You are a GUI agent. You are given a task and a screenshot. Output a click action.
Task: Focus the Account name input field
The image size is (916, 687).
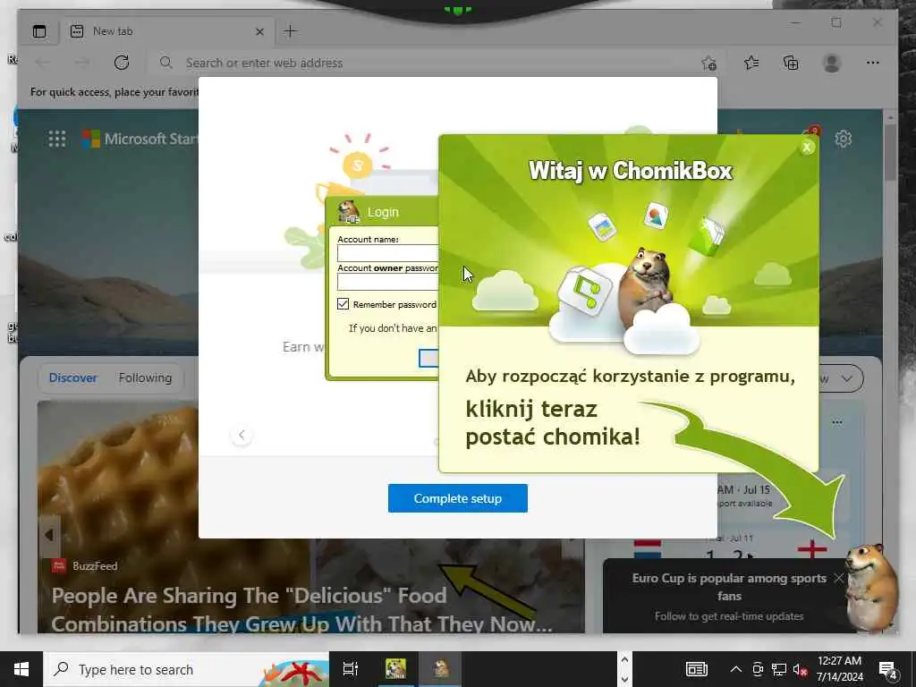click(388, 253)
